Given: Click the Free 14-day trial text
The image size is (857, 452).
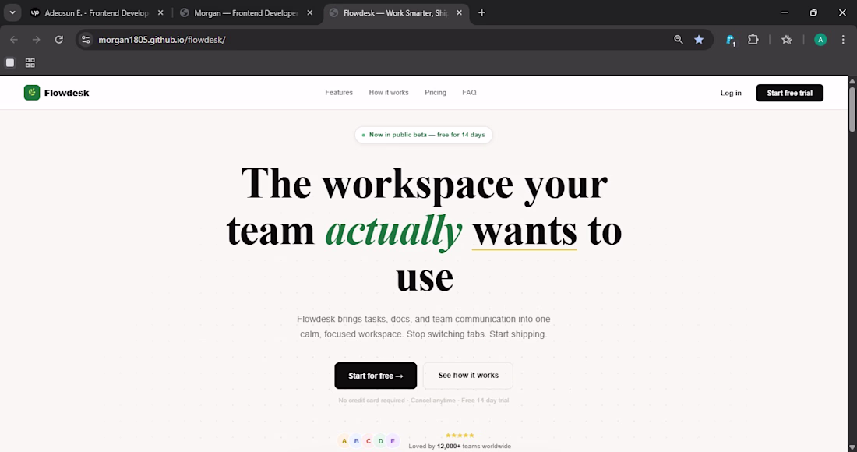Looking at the screenshot, I should tap(485, 401).
